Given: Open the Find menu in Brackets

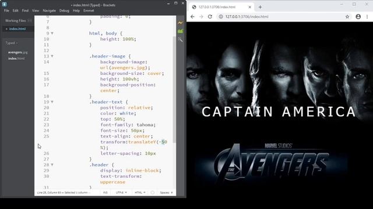Looking at the screenshot, I should (25, 10).
